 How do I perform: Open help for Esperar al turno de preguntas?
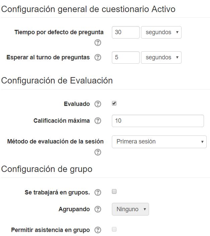pyautogui.click(x=98, y=57)
